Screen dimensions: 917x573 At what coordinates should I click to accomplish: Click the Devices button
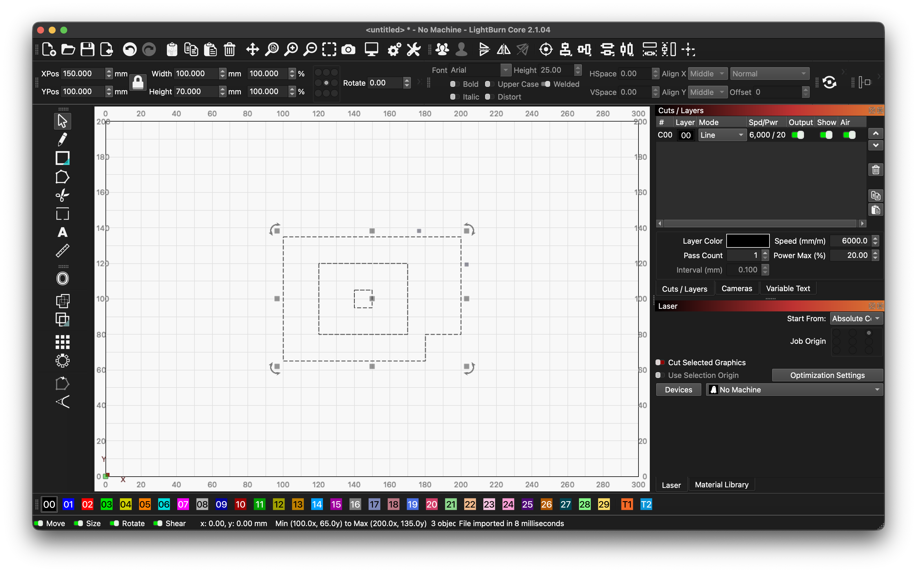[x=678, y=390]
